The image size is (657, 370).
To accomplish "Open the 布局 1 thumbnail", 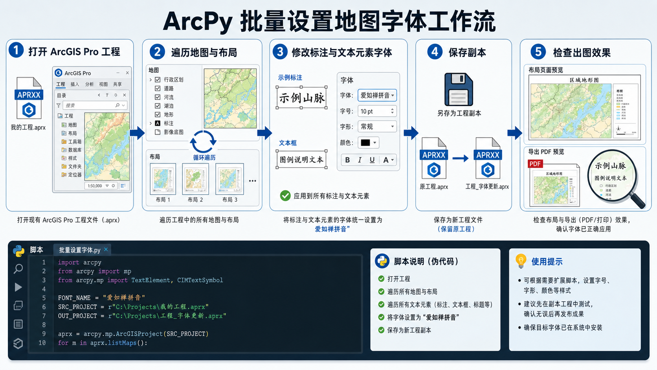I will (x=163, y=179).
